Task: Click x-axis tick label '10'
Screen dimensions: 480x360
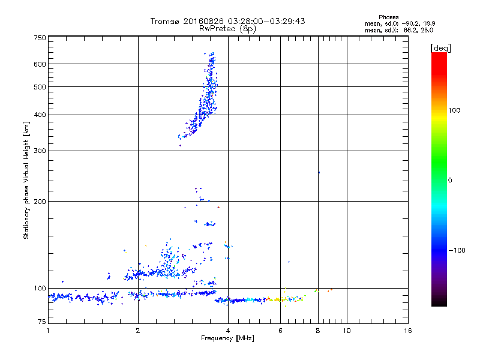Action: (x=347, y=331)
